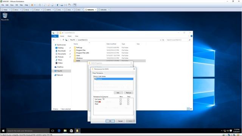Open the VMware Help menu

(26, 5)
